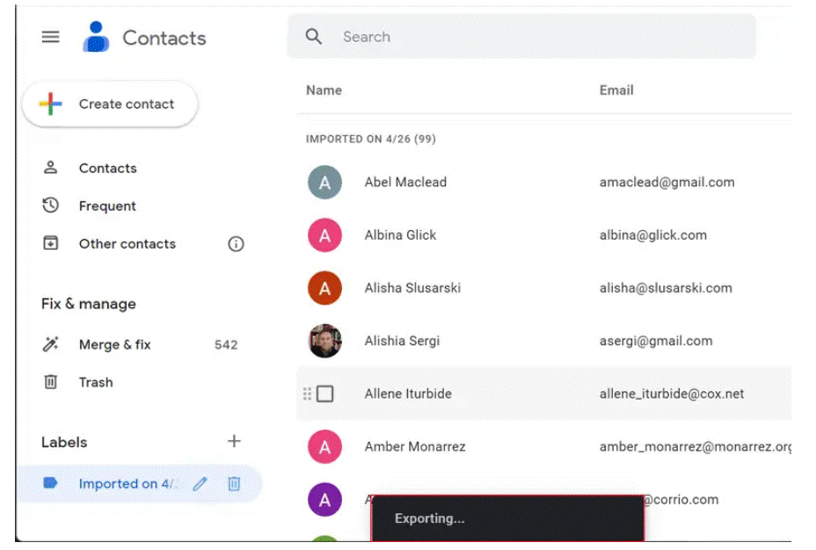Grab the drag handle on Allene Iturbide row
Screen dimensions: 816x550
pos(307,394)
